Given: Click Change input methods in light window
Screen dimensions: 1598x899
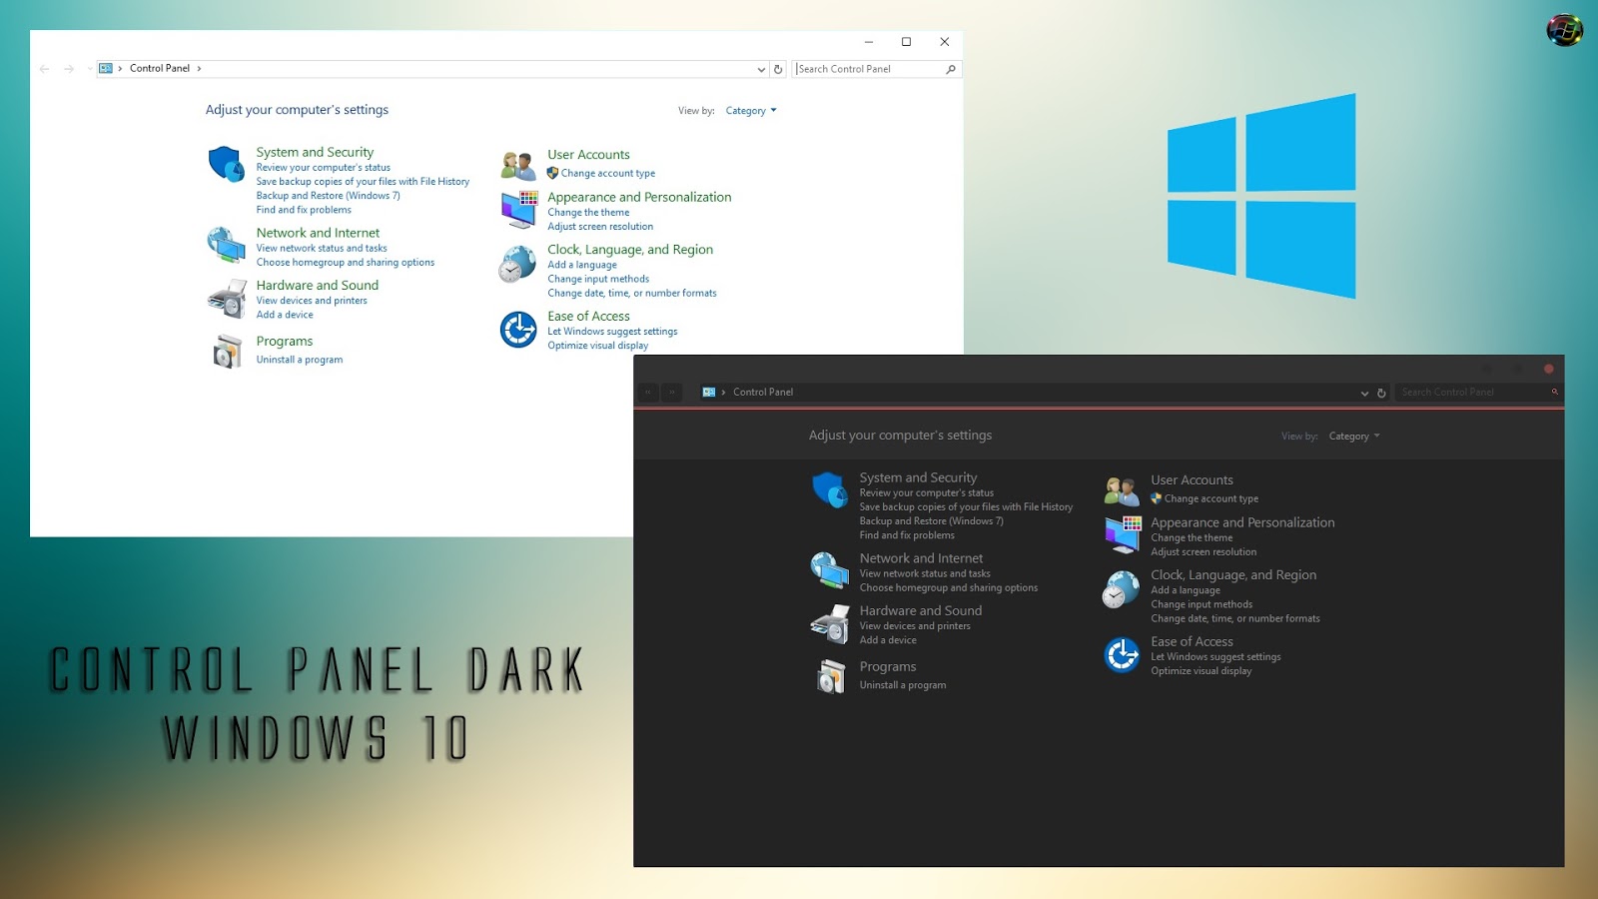Looking at the screenshot, I should click(x=598, y=280).
